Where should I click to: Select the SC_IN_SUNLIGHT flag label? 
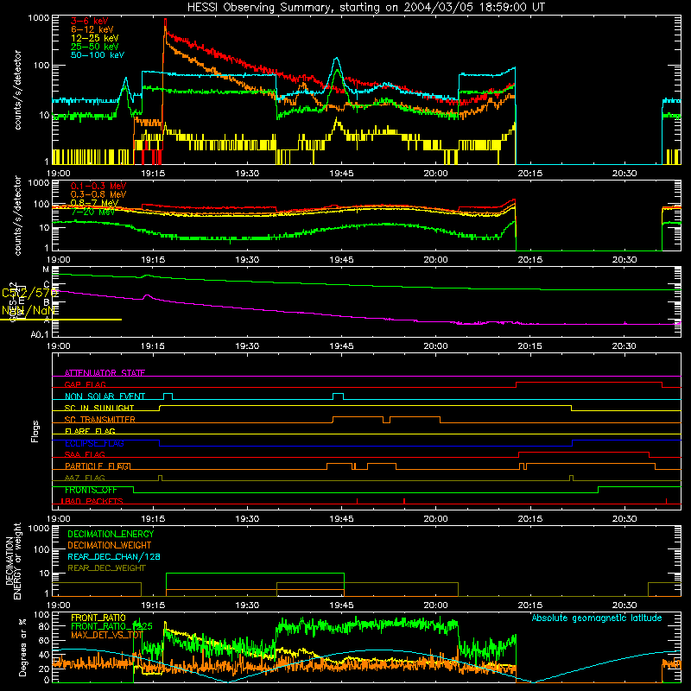[99, 408]
